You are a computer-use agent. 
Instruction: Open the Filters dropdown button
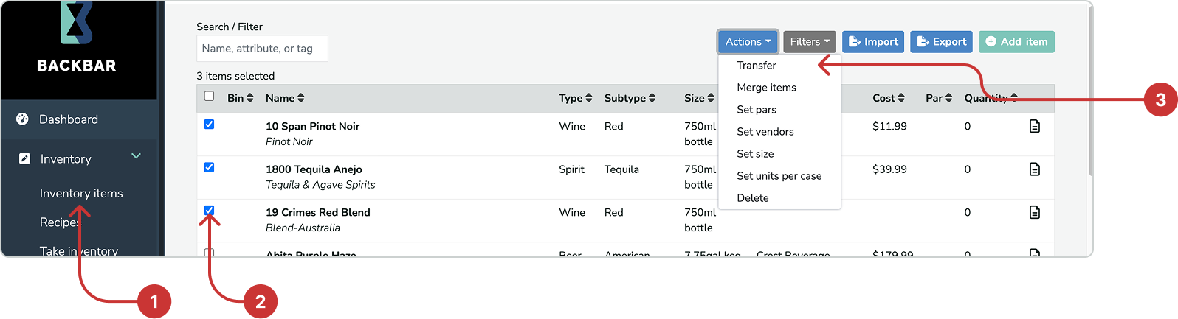pyautogui.click(x=810, y=42)
